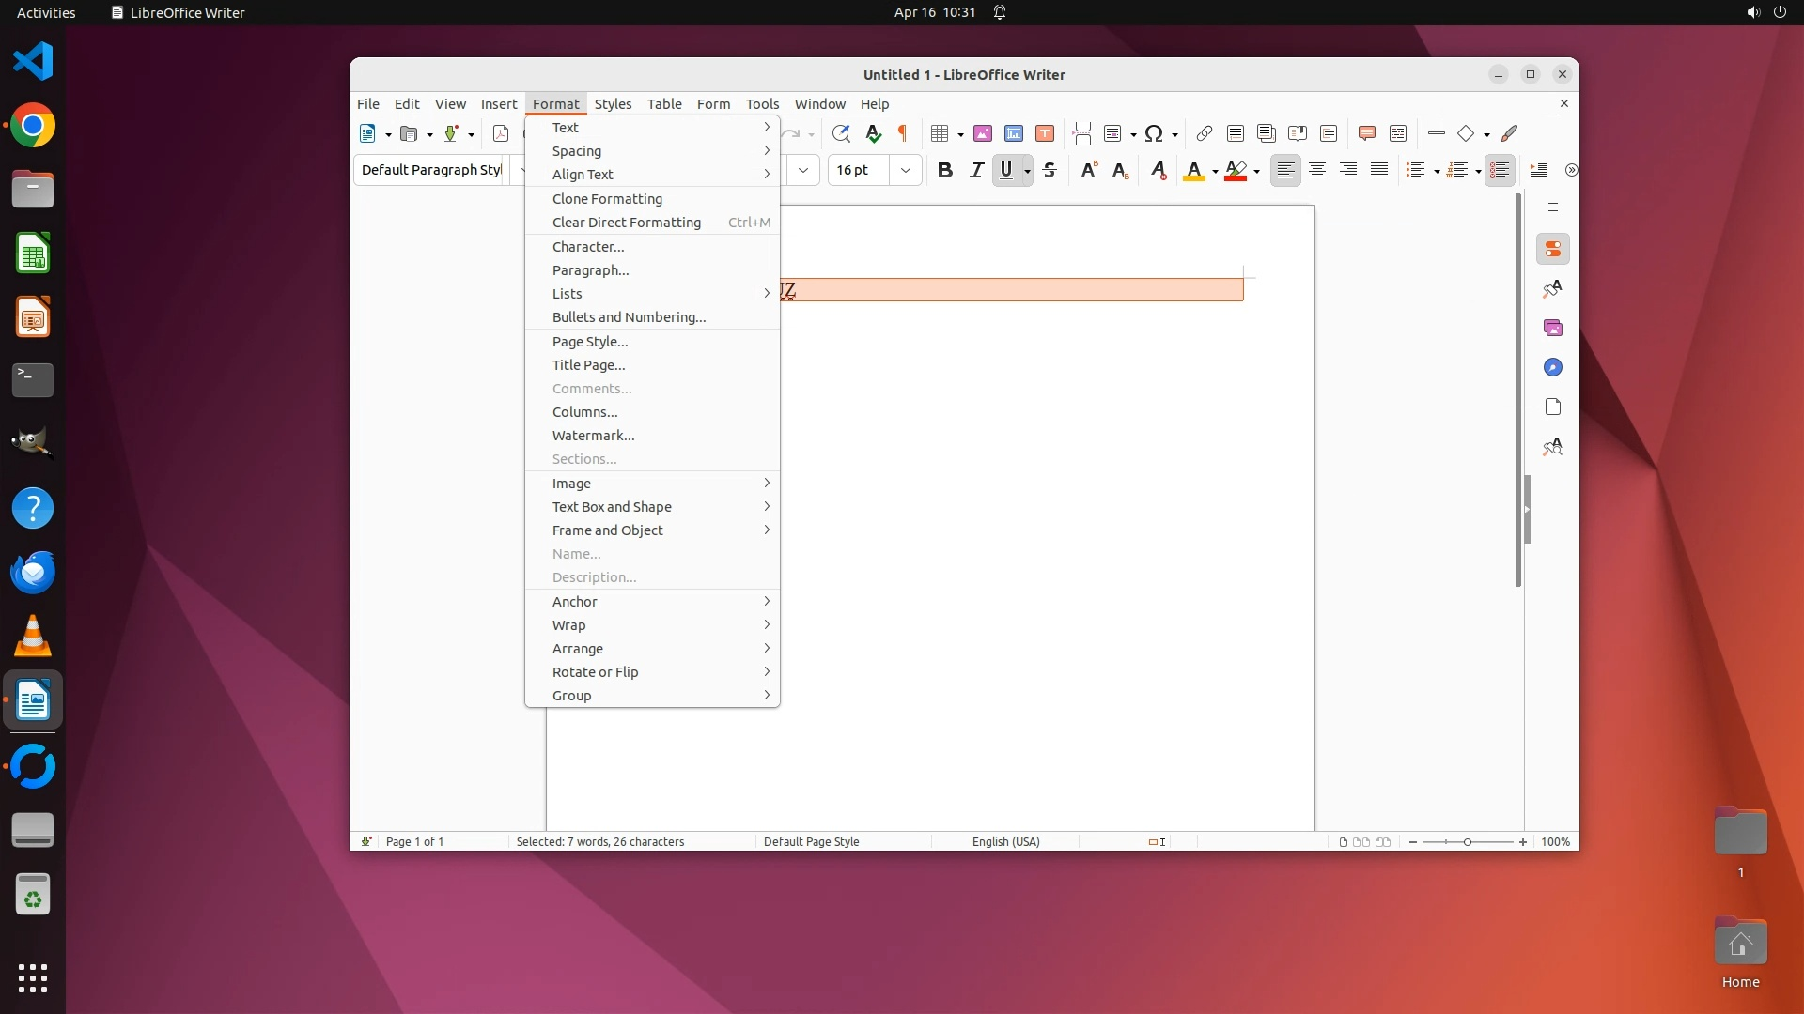Open the font size dropdown
Image resolution: width=1804 pixels, height=1014 pixels.
[x=905, y=170]
